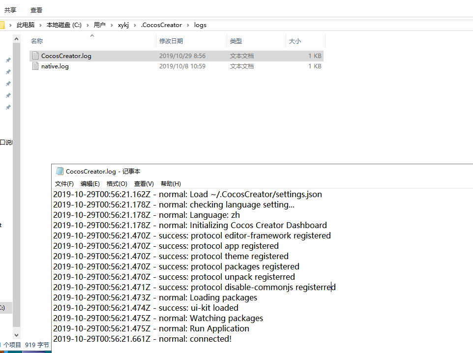The image size is (473, 353).
Task: Click the date 2019/10/29 8:56
Action: [x=182, y=56]
